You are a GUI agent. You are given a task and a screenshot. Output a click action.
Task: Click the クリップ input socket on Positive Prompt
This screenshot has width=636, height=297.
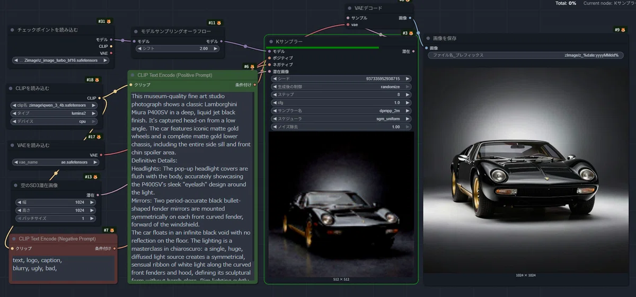pyautogui.click(x=131, y=84)
